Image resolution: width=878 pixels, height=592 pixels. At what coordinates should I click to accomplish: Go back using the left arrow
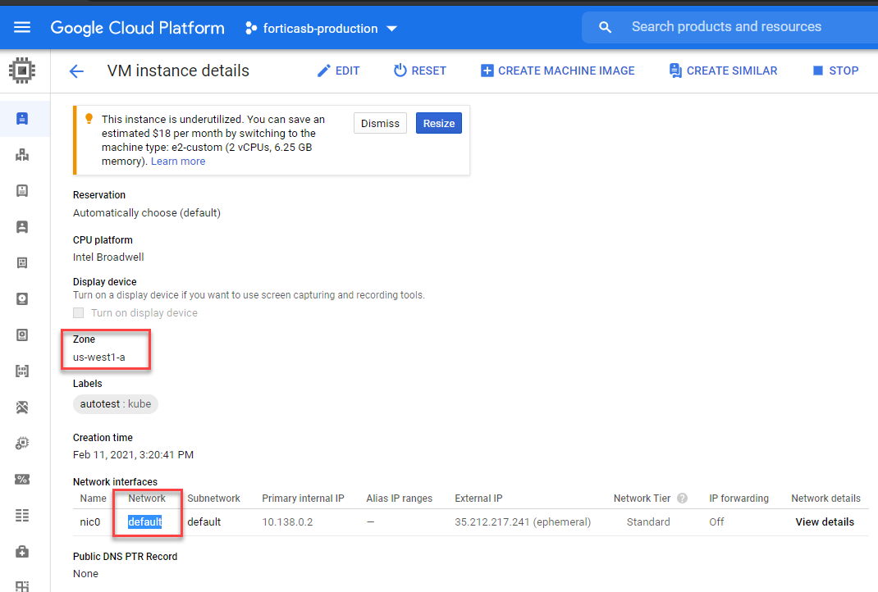[x=76, y=71]
